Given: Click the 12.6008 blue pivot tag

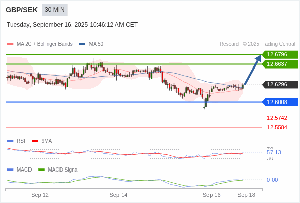Looking at the screenshot, I should pyautogui.click(x=280, y=102).
